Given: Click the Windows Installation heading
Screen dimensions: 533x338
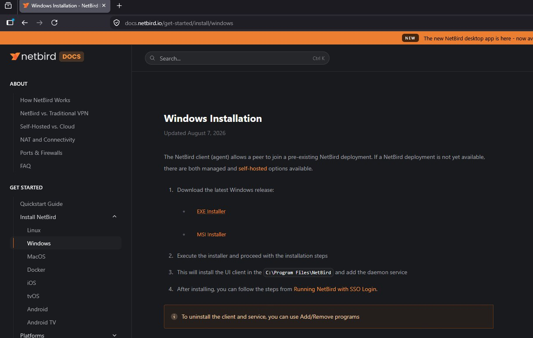Looking at the screenshot, I should (213, 119).
